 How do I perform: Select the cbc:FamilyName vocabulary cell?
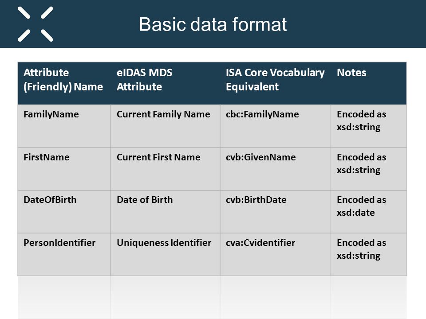tap(276, 126)
